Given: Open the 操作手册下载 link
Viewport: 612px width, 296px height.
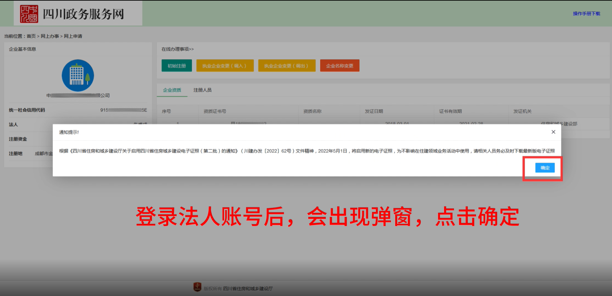Looking at the screenshot, I should pyautogui.click(x=586, y=13).
